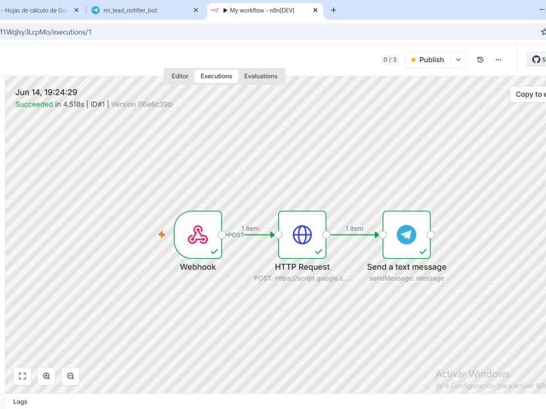
Task: Click the GitHub star icon button
Action: 537,60
